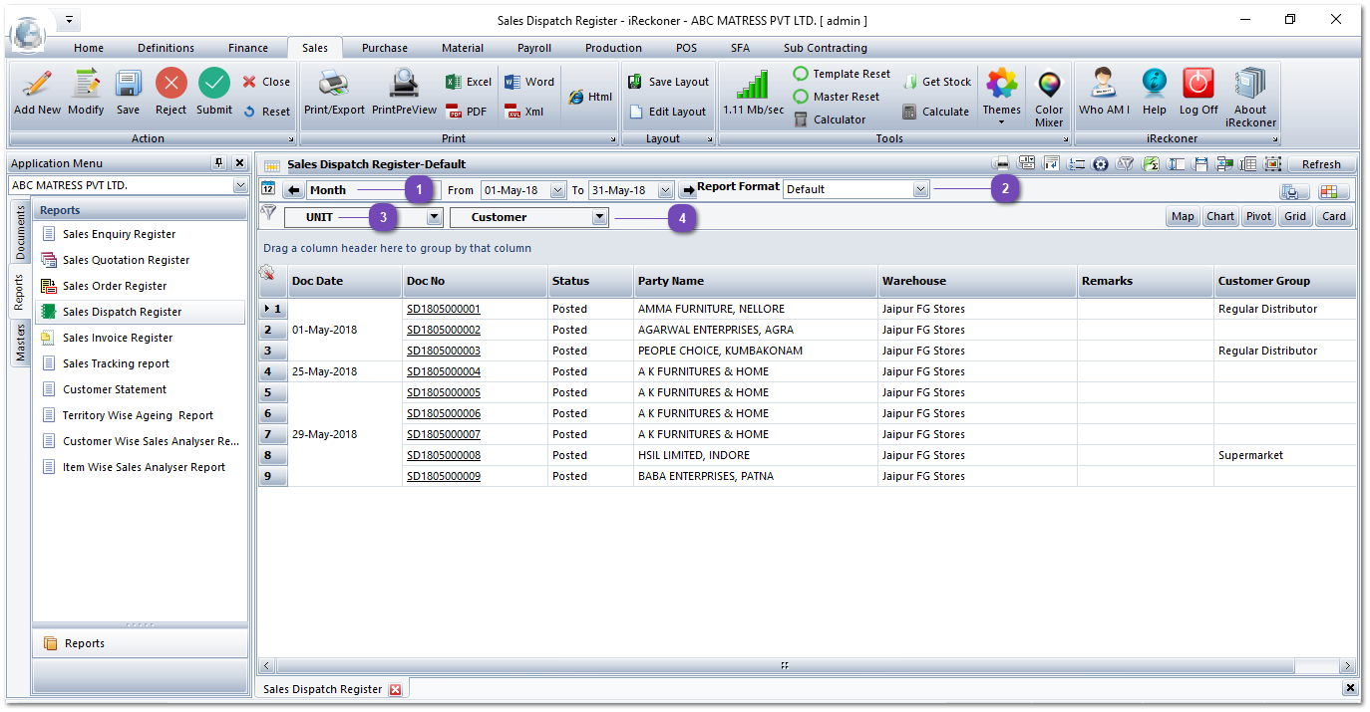The height and width of the screenshot is (712, 1370).
Task: Switch the report to Pivot view
Action: point(1257,216)
